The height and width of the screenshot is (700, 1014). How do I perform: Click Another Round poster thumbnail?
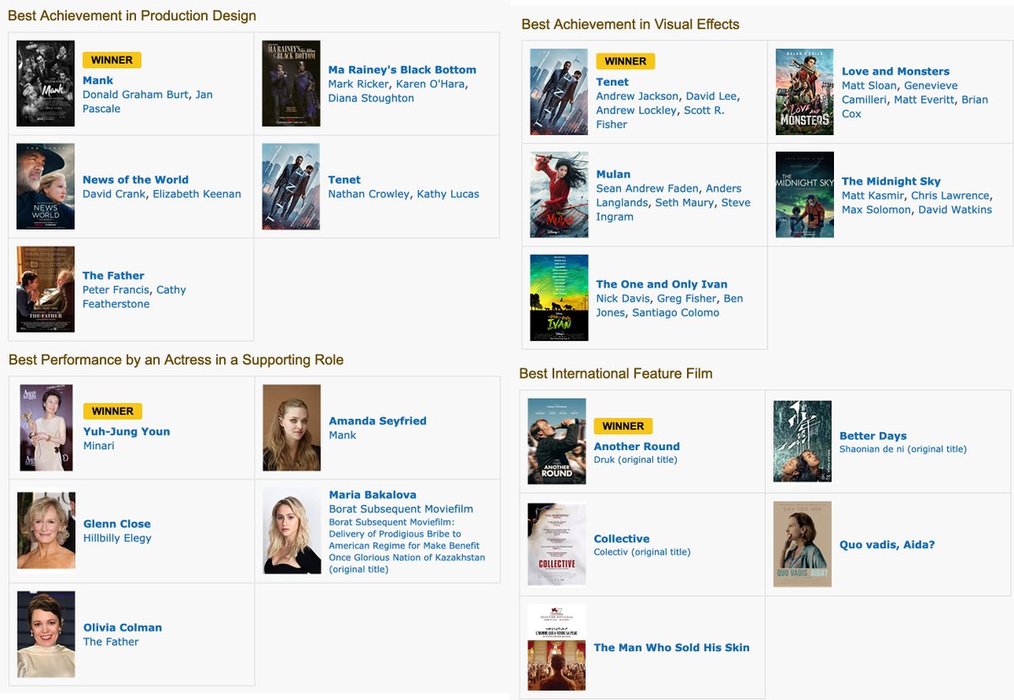click(557, 441)
